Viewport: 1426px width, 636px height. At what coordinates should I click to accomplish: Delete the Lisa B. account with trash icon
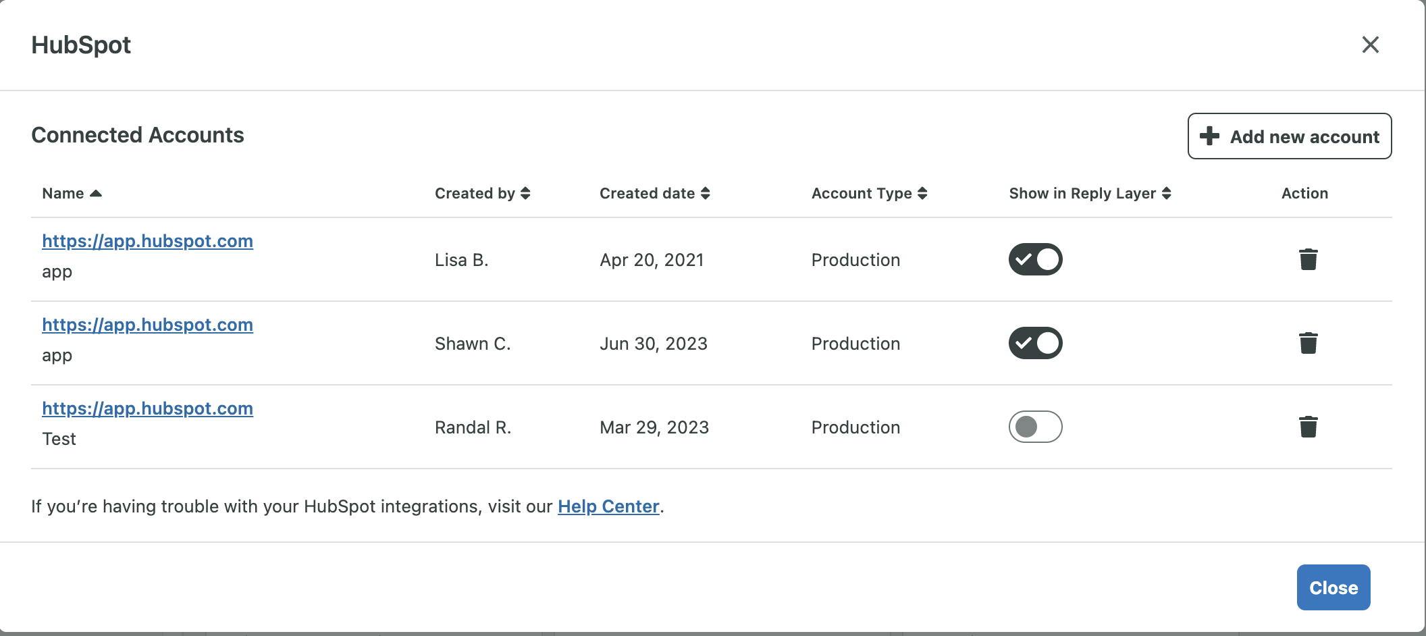[1308, 259]
